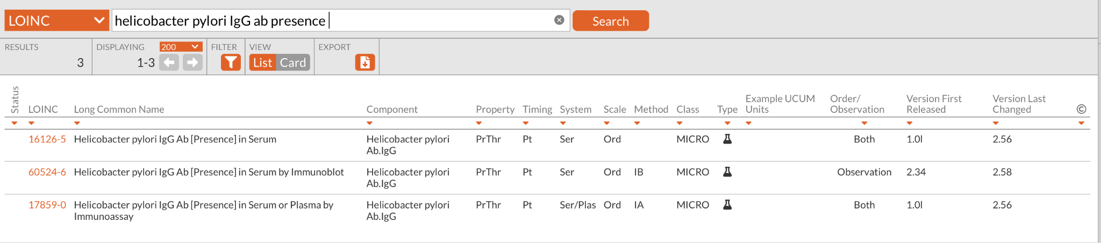The width and height of the screenshot is (1101, 243).
Task: Click the Method column header
Action: click(651, 109)
